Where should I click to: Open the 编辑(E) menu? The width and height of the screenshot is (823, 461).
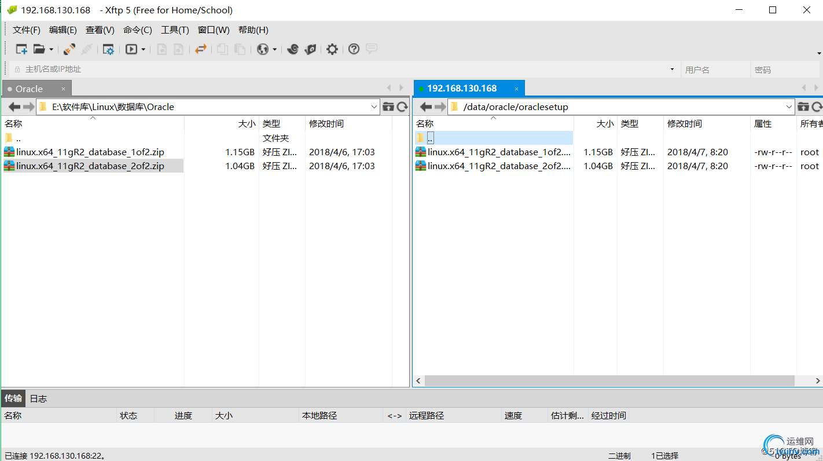(63, 30)
